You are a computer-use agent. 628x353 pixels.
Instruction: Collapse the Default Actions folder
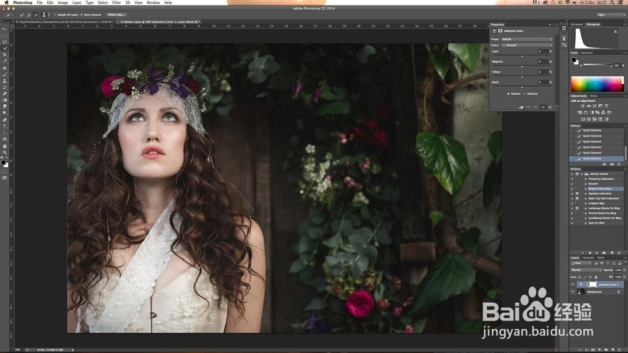(x=582, y=174)
